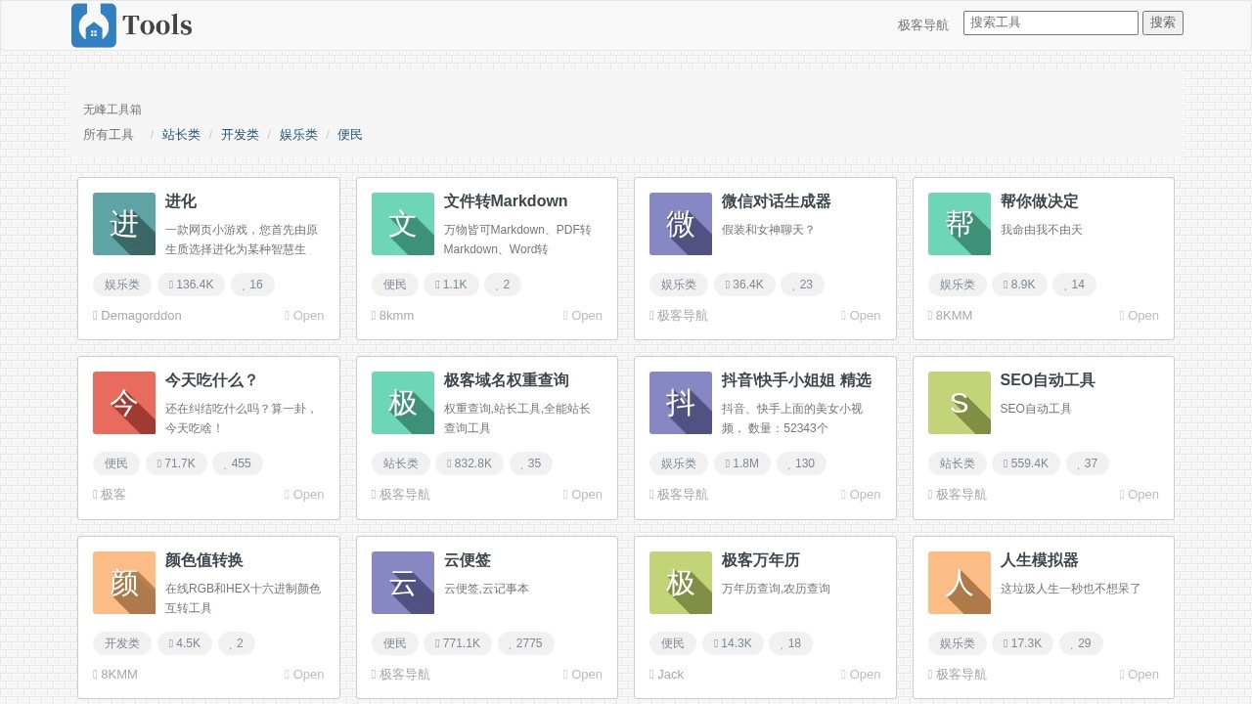Switch to the 娱乐类 category tab
This screenshot has height=704, width=1252.
click(x=298, y=134)
